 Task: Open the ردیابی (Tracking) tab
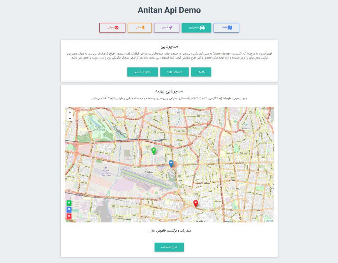(x=112, y=28)
